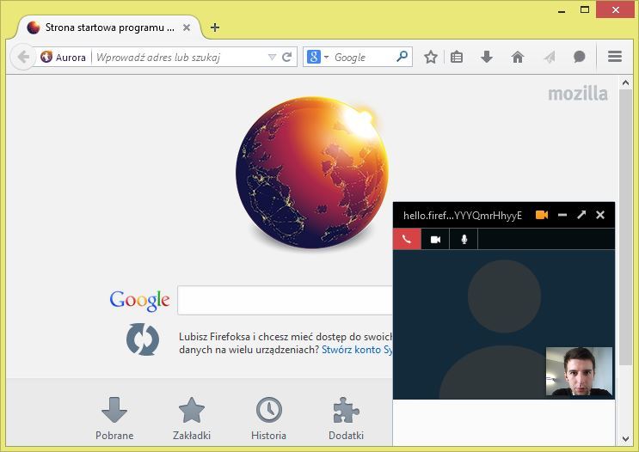The height and width of the screenshot is (452, 639).
Task: Click the page scrollbar down arrow
Action: [x=625, y=439]
